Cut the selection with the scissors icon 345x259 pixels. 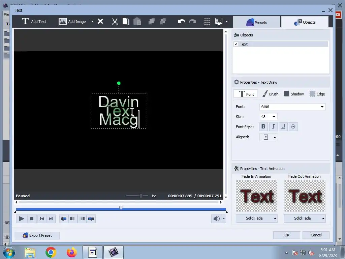(115, 21)
